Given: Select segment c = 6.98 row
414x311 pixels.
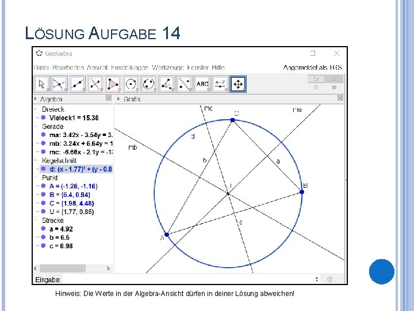Looking at the screenshot, I should click(x=61, y=246).
